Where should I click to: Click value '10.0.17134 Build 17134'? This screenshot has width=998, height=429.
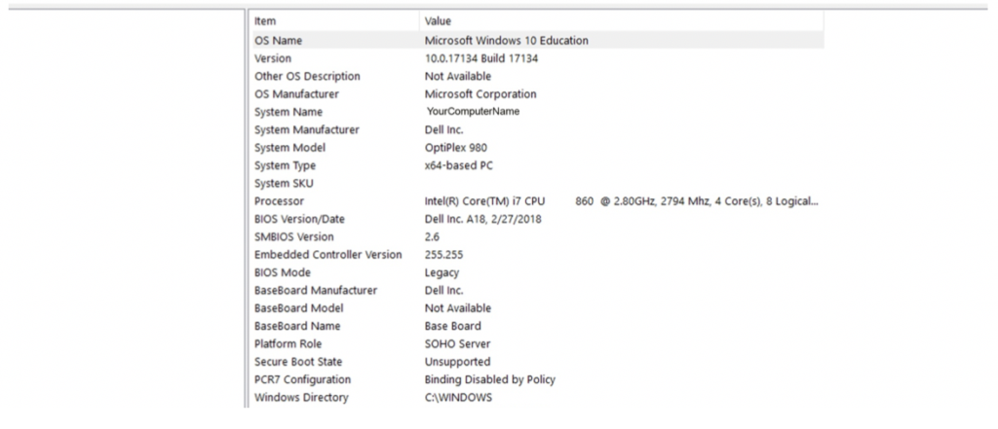pos(481,58)
